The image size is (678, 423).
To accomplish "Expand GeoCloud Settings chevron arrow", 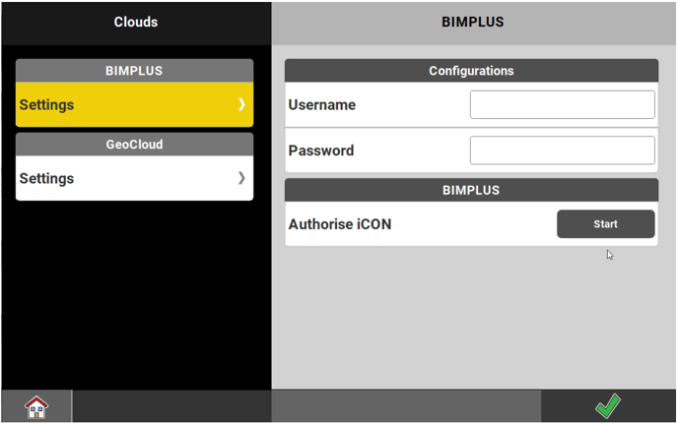I will tap(241, 178).
